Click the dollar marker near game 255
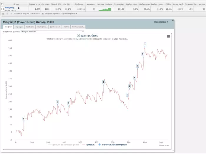 pyautogui.click(x=57, y=102)
